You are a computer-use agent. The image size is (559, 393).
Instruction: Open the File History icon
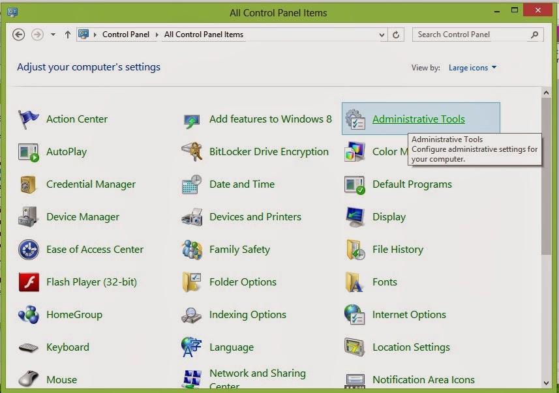coord(355,250)
